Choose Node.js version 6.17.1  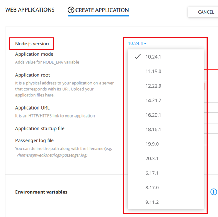click(x=166, y=173)
